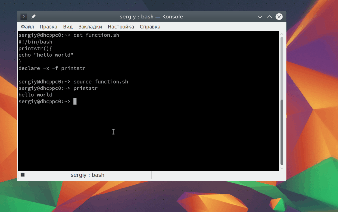Click the scrollbar up arrow
Image resolution: width=338 pixels, height=212 pixels.
click(282, 34)
